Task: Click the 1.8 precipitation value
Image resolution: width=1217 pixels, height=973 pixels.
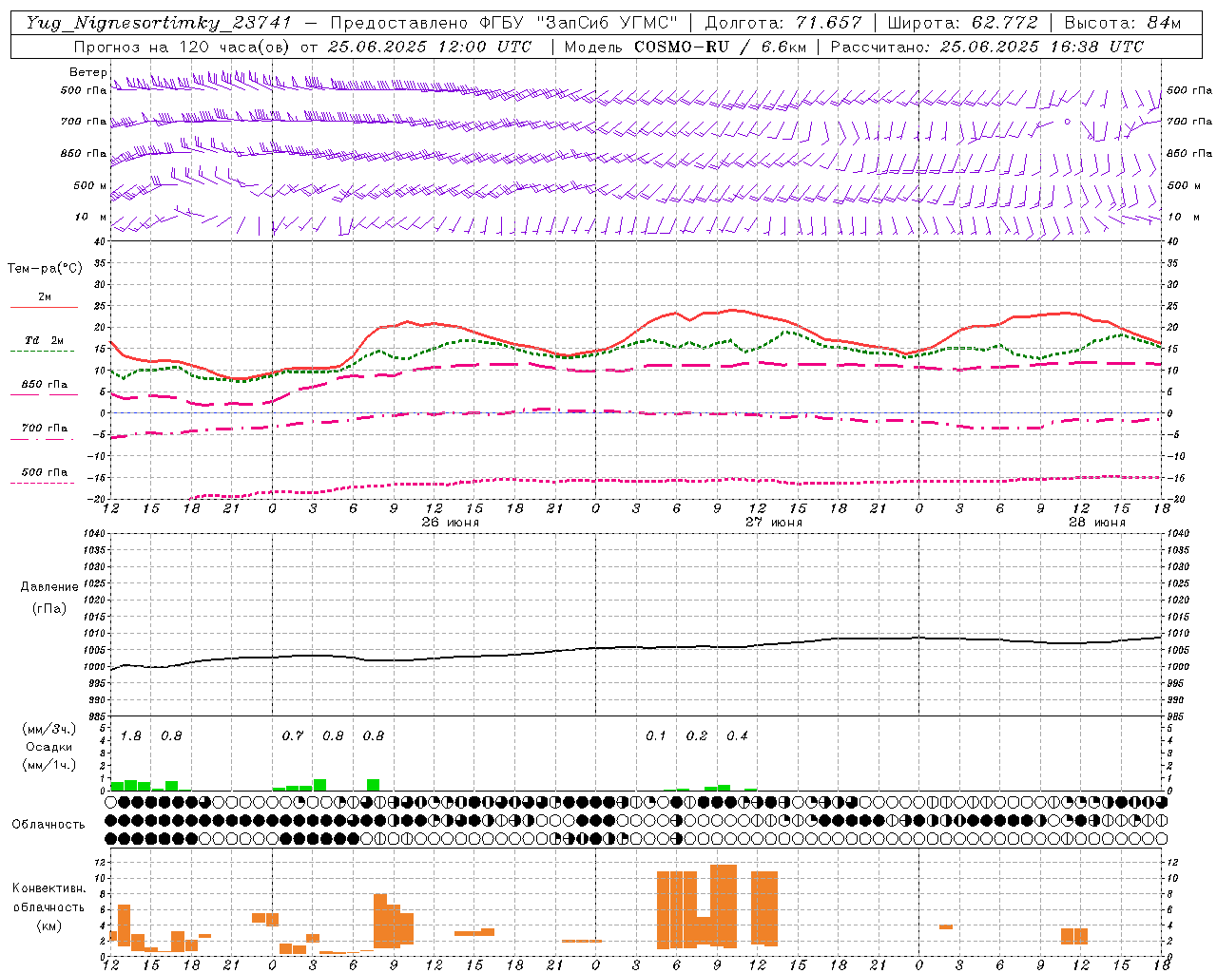Action: point(130,736)
